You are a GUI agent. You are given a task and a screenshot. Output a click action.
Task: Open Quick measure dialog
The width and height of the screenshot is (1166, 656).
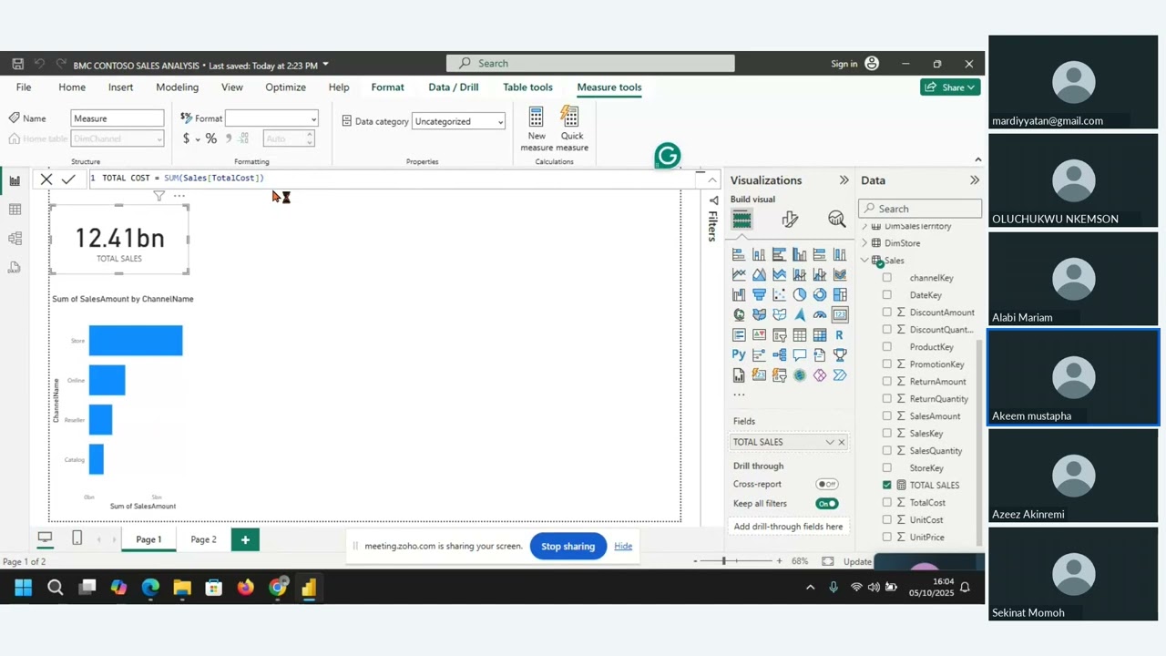tap(571, 128)
